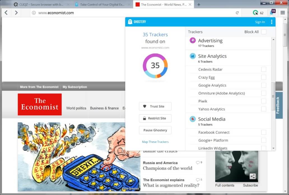Viewport: 289px width, 195px height.
Task: Block the Google Analytics tracker
Action: [x=264, y=85]
